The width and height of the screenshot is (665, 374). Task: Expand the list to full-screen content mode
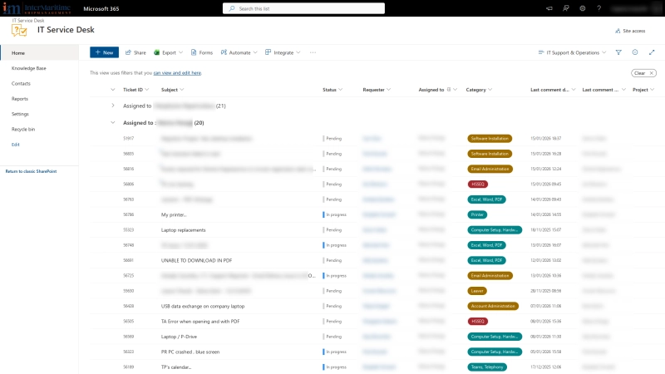point(652,52)
